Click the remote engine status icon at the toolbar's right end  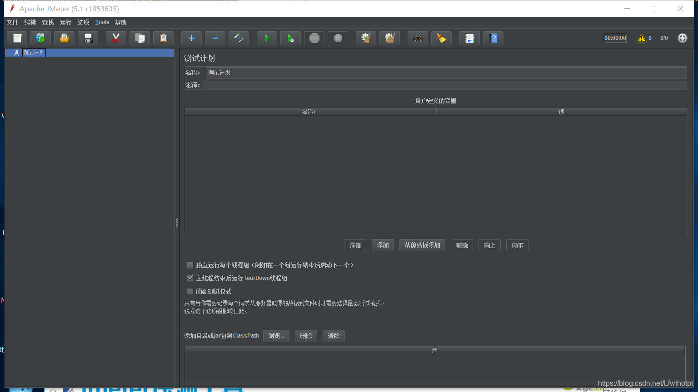(x=683, y=38)
